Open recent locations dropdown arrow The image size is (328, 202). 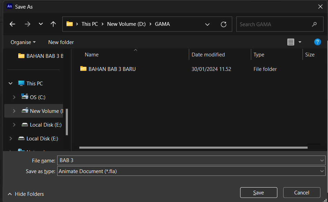coord(41,24)
